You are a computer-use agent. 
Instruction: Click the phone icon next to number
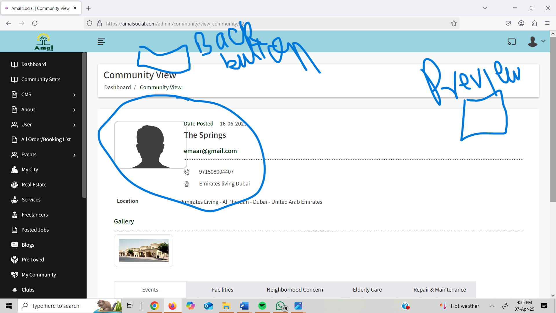coord(186,172)
